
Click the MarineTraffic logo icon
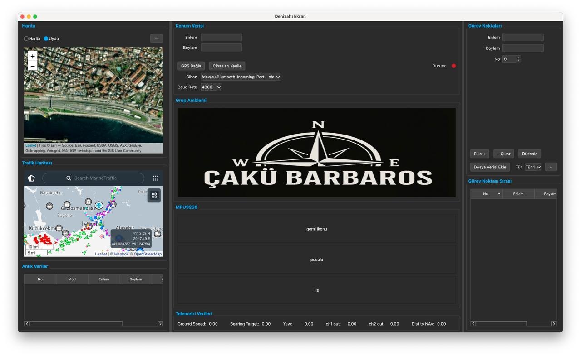pos(31,178)
